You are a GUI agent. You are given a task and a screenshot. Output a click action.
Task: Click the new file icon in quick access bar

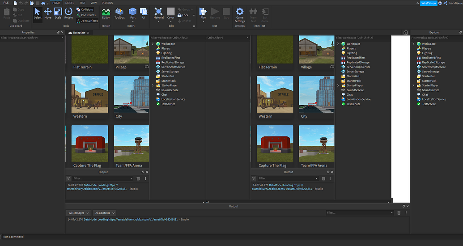[x=15, y=3]
